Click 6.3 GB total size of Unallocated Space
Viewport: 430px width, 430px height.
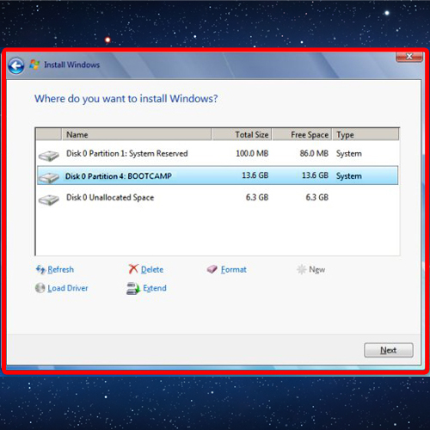tap(257, 197)
